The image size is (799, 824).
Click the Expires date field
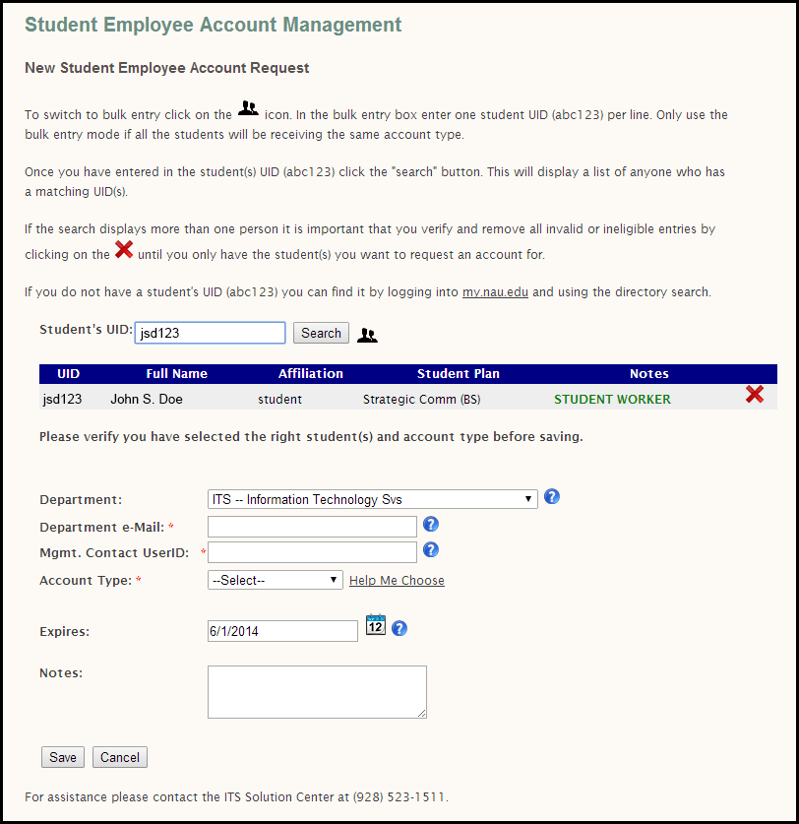[x=282, y=631]
